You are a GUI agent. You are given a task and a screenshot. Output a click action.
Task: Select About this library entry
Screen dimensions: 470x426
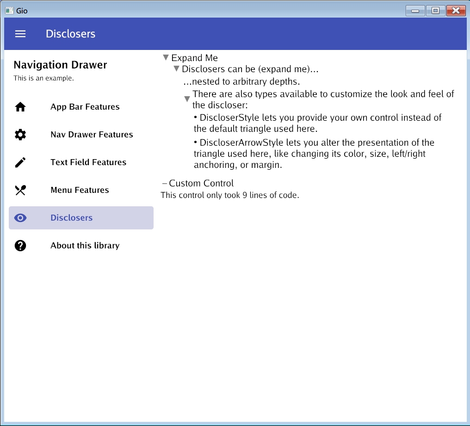coord(85,246)
